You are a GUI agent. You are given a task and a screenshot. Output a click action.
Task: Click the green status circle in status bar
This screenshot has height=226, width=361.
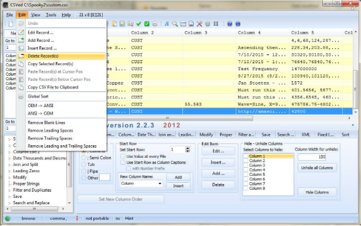(x=8, y=218)
